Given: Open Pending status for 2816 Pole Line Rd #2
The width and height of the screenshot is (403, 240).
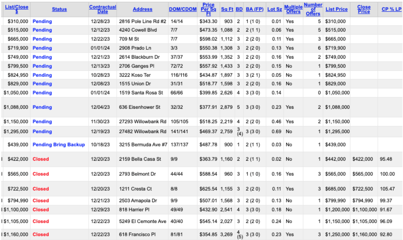Looking at the screenshot, I should tap(42, 21).
